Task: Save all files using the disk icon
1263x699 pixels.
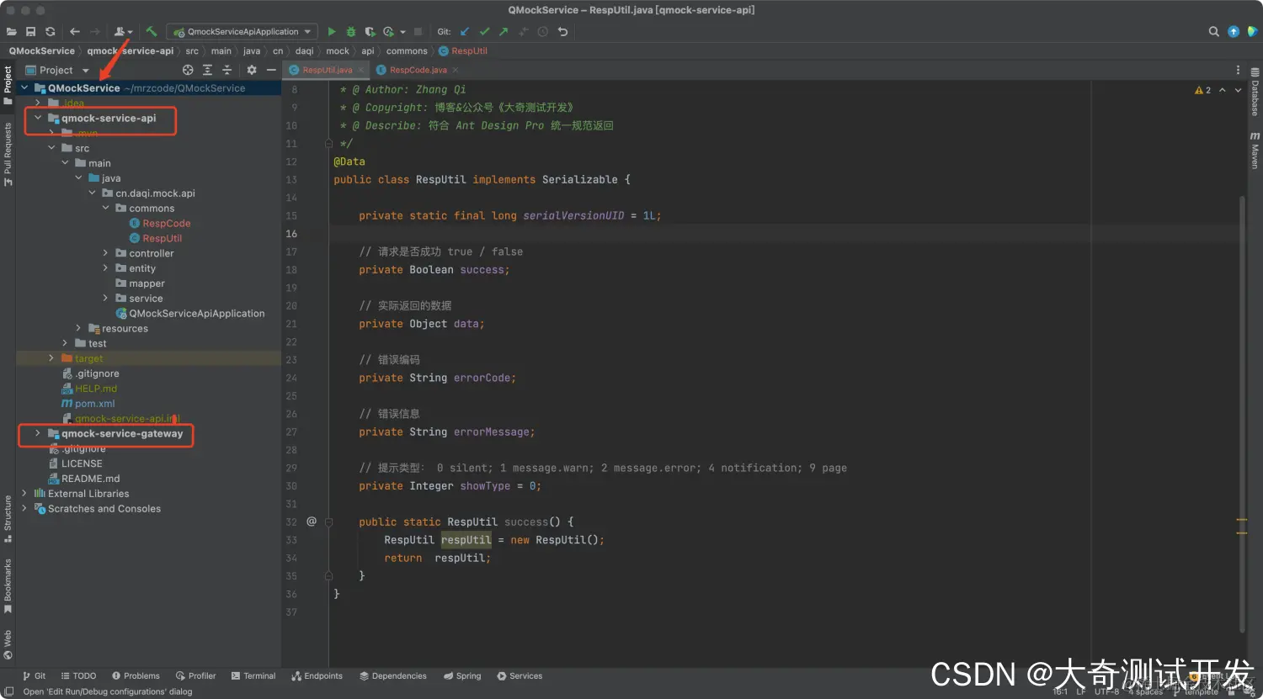Action: [30, 32]
